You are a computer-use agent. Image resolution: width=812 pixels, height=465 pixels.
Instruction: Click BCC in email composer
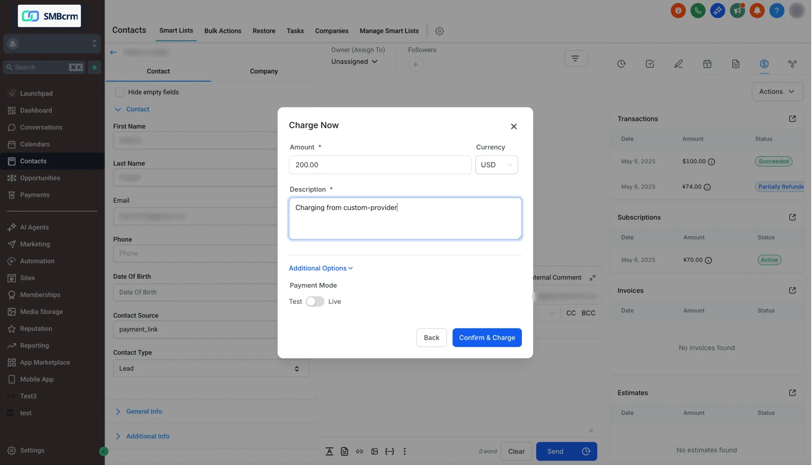[x=588, y=313]
